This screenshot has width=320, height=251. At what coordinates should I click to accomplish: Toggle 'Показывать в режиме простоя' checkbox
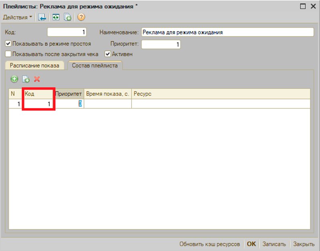pos(8,44)
